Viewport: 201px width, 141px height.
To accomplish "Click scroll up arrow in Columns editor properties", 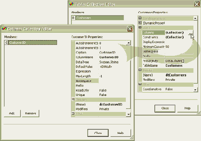I will 128,43.
